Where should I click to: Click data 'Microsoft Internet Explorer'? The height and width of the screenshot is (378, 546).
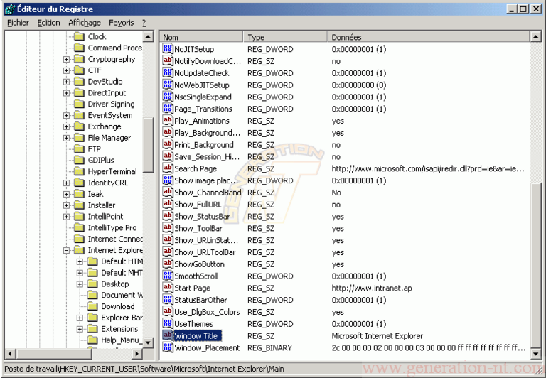[378, 335]
